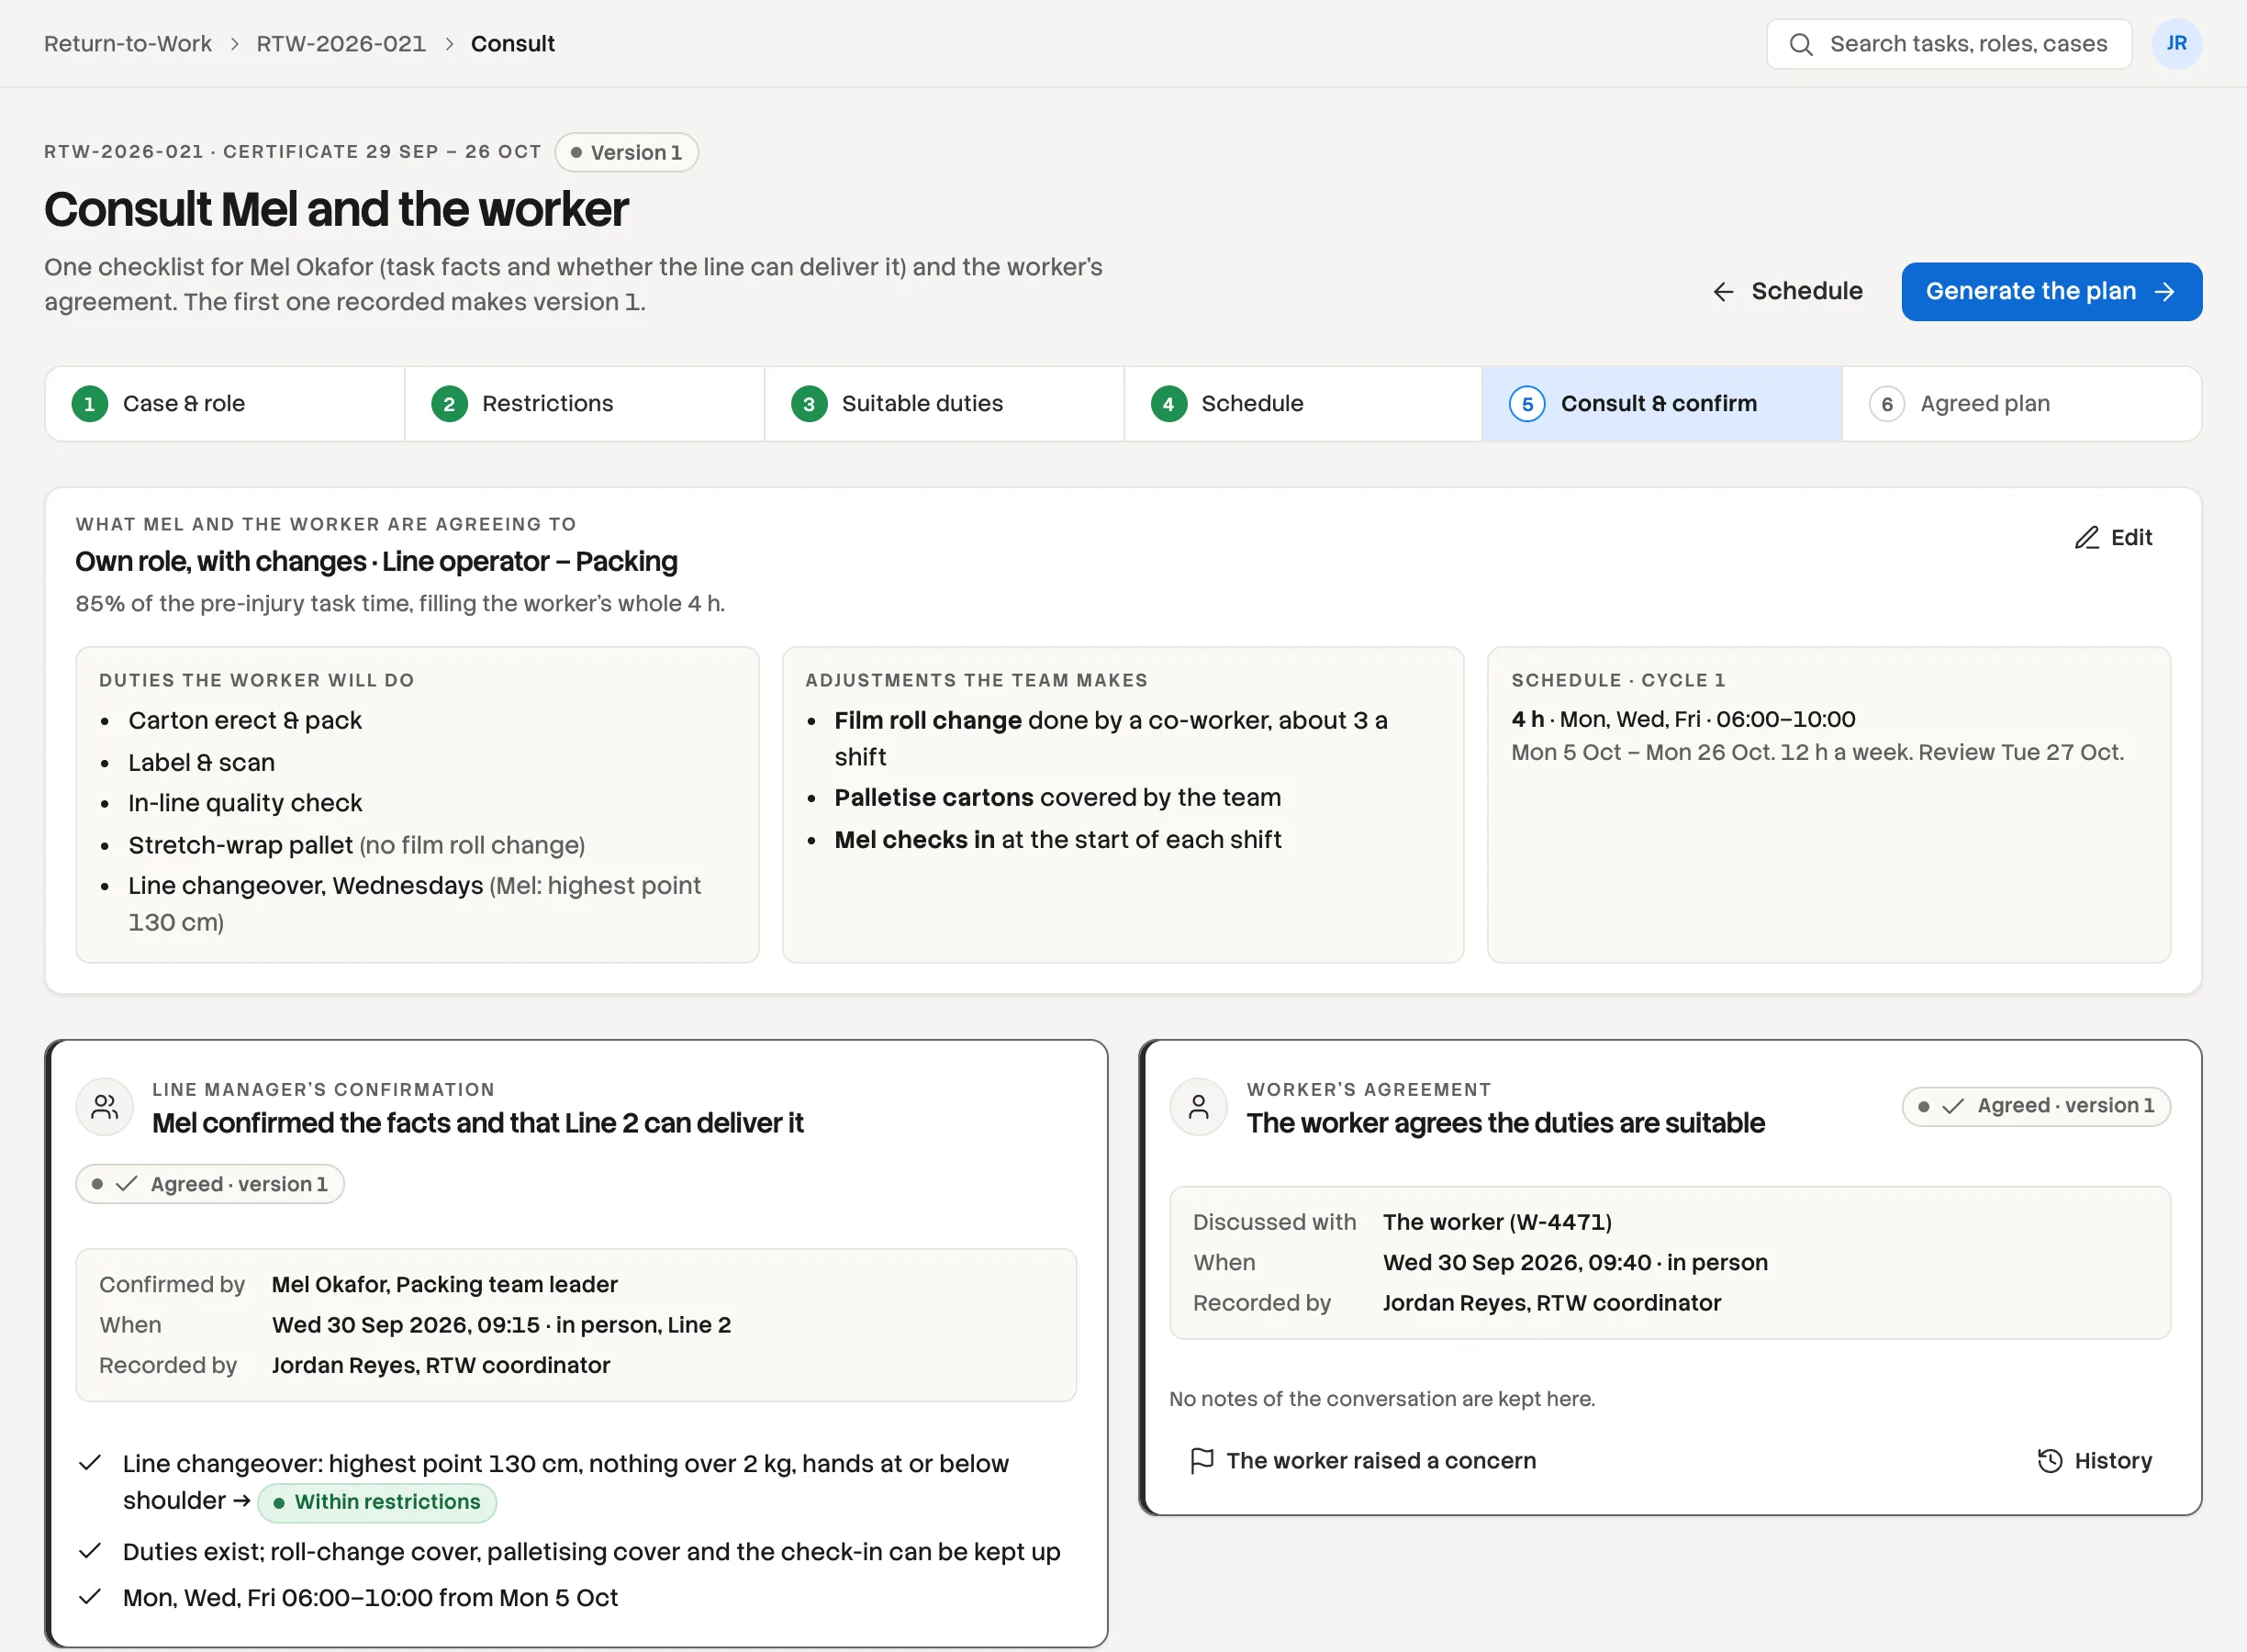Open the Suitable duties step
The height and width of the screenshot is (1652, 2247).
click(x=944, y=404)
